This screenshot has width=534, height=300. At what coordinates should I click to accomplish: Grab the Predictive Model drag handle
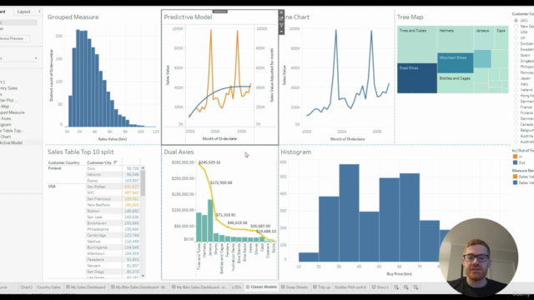tap(220, 12)
